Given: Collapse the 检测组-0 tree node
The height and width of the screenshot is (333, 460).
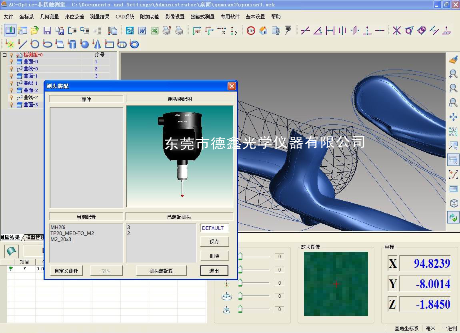Looking at the screenshot, I should [x=4, y=55].
